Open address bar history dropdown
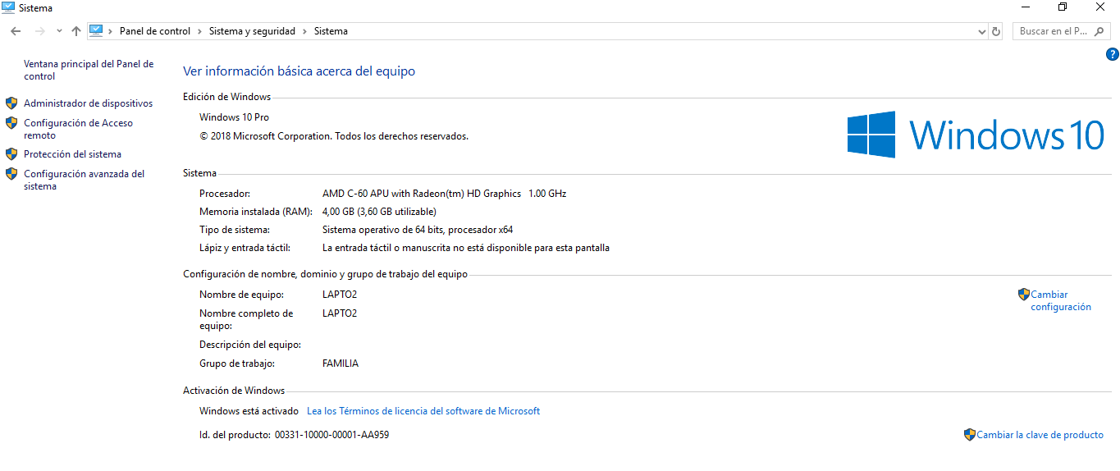This screenshot has width=1120, height=471. point(982,31)
